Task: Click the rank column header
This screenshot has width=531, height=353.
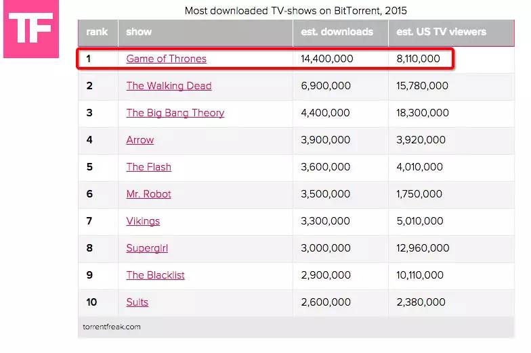Action: pos(98,32)
